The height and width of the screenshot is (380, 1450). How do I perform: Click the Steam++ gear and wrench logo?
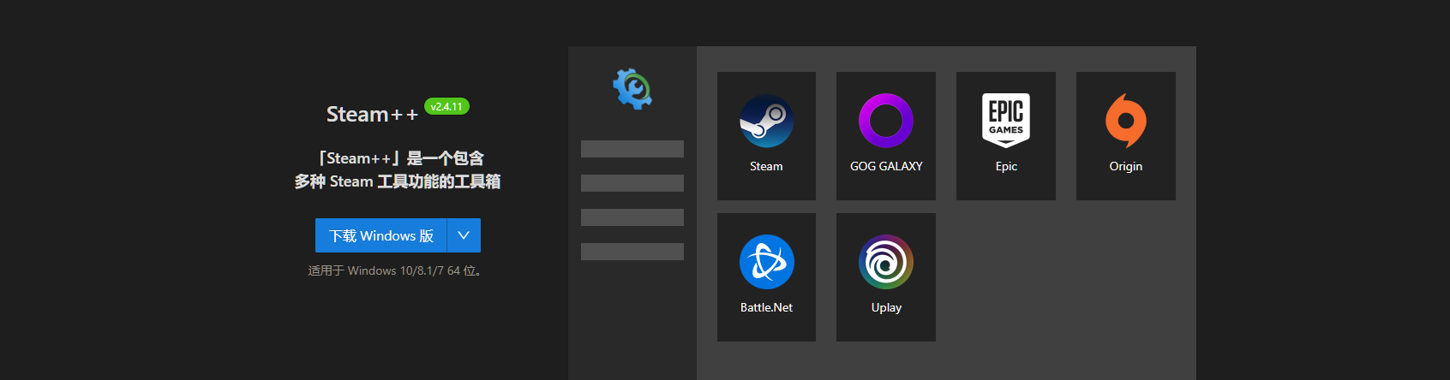[x=632, y=88]
